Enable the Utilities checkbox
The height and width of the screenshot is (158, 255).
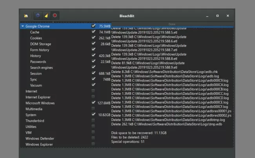tap(93, 126)
